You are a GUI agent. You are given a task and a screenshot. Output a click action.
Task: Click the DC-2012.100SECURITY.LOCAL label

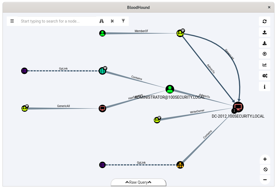click(238, 116)
